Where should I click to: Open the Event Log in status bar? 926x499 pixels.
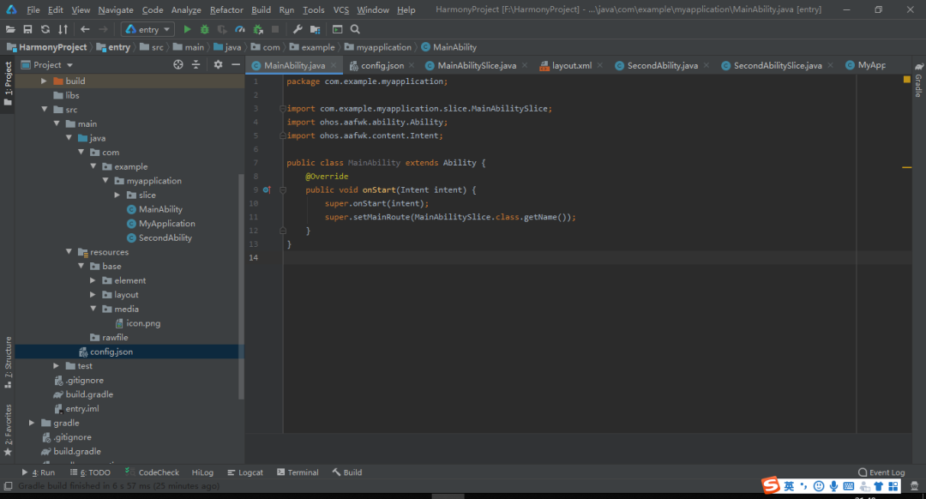pos(881,472)
